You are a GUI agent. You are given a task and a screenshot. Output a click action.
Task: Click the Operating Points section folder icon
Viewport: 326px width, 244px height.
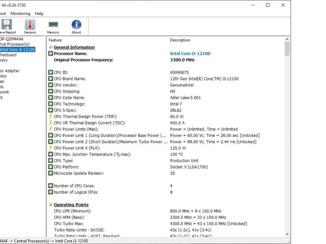[51, 205]
